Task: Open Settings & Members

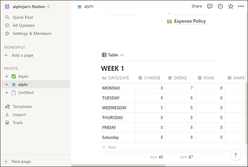Action: pos(32,33)
